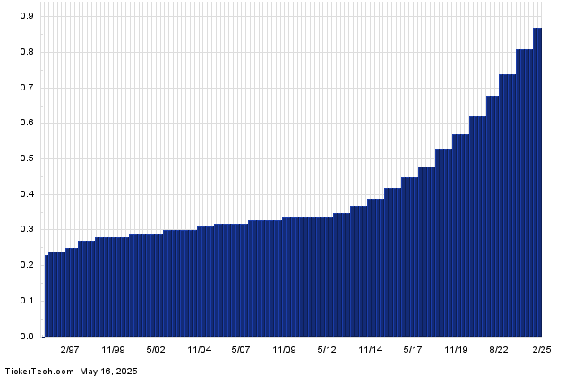The image size is (573, 376).
Task: Select the tallest bar at far right
Action: (x=537, y=179)
